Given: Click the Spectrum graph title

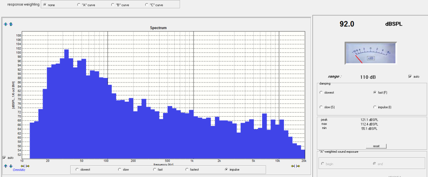Looking at the screenshot, I should (x=158, y=28).
